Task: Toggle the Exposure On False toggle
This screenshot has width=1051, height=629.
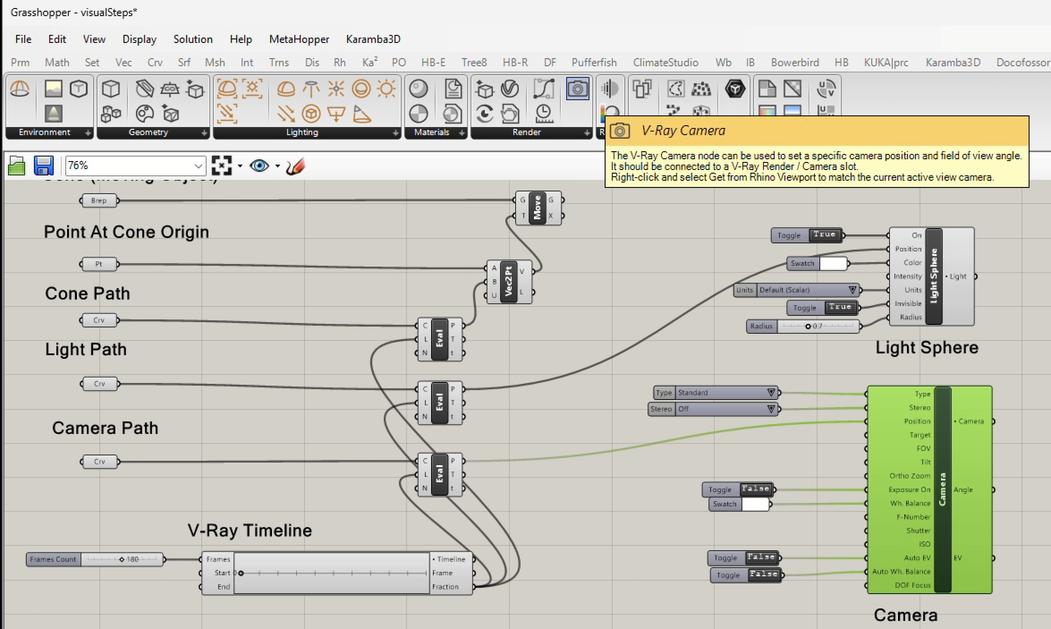Action: (756, 489)
